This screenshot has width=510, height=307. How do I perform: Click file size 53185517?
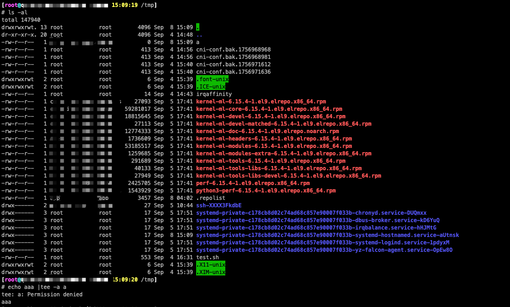pyautogui.click(x=138, y=147)
